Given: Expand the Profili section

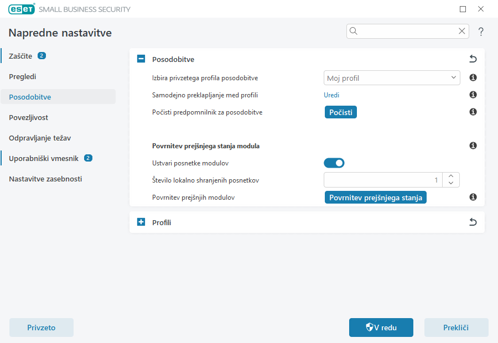Looking at the screenshot, I should (141, 222).
